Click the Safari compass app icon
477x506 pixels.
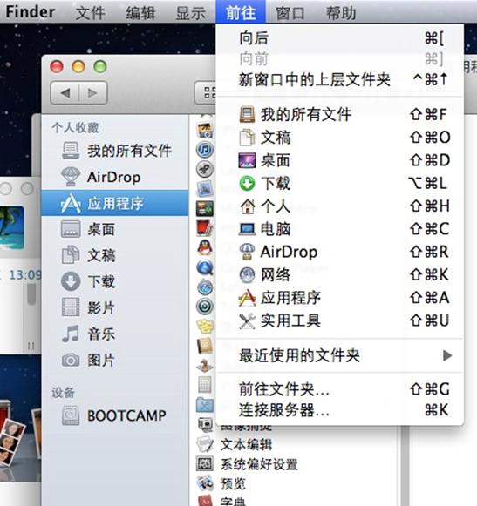[x=205, y=287]
